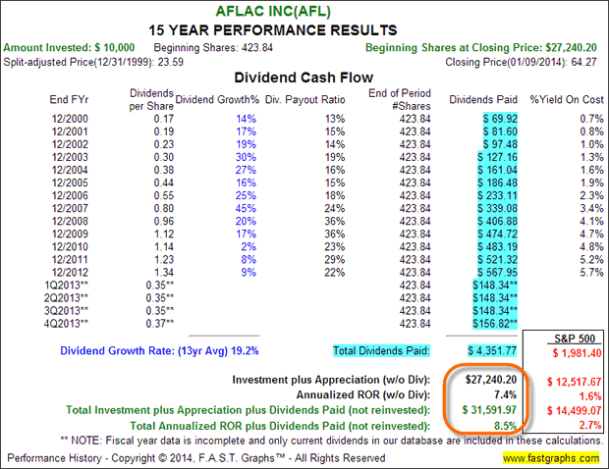Image resolution: width=609 pixels, height=469 pixels.
Task: Select the 0.44 dividends per share cell
Action: coord(163,182)
